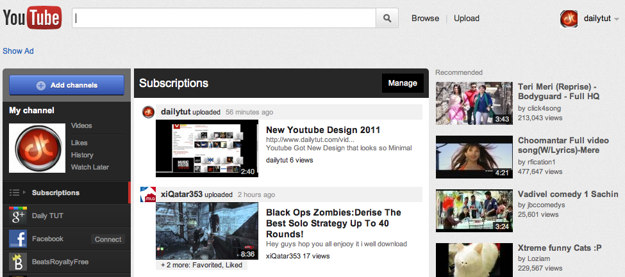This screenshot has height=277, width=625.
Task: Click 'by click4song' text
Action: (539, 108)
